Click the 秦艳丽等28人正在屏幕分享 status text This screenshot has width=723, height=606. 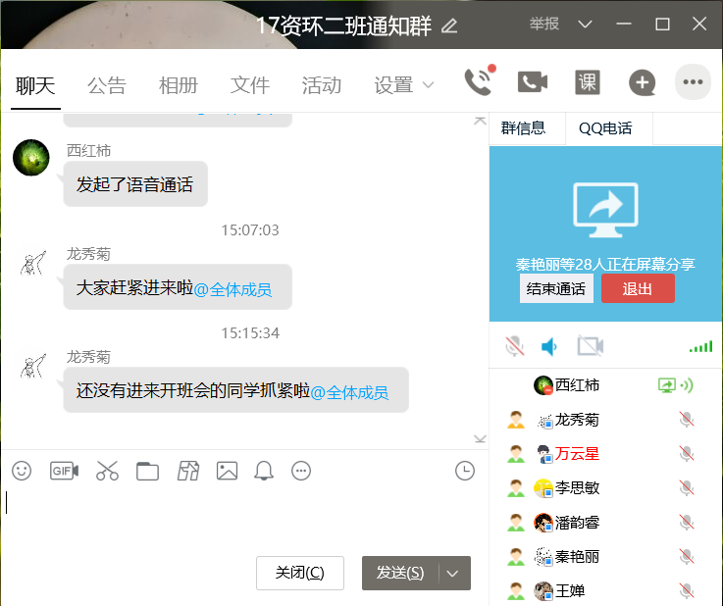[605, 264]
